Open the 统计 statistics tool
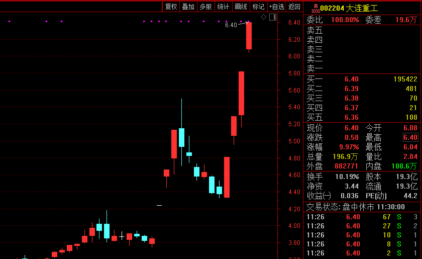The image size is (422, 259). pos(223,7)
